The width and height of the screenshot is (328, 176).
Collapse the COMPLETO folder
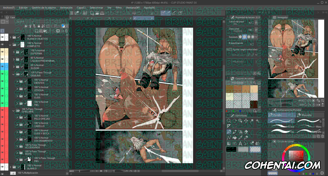click(x=10, y=45)
